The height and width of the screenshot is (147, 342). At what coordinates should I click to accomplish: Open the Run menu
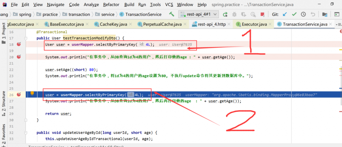tap(142, 4)
